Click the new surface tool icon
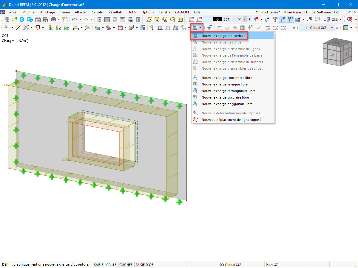This screenshot has width=358, height=268. click(x=97, y=28)
